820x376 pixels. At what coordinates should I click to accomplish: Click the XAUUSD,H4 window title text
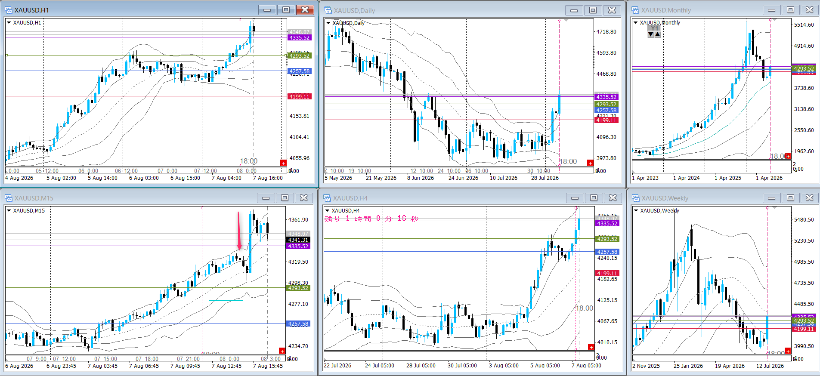click(x=350, y=198)
